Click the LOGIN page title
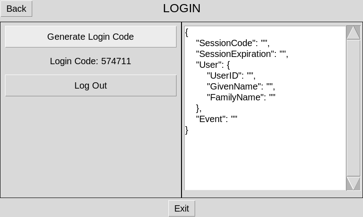 pos(181,8)
